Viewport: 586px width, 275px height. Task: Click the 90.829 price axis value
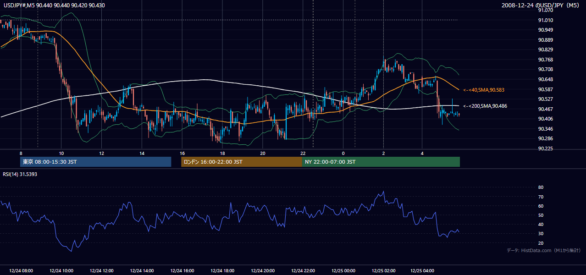click(x=546, y=49)
